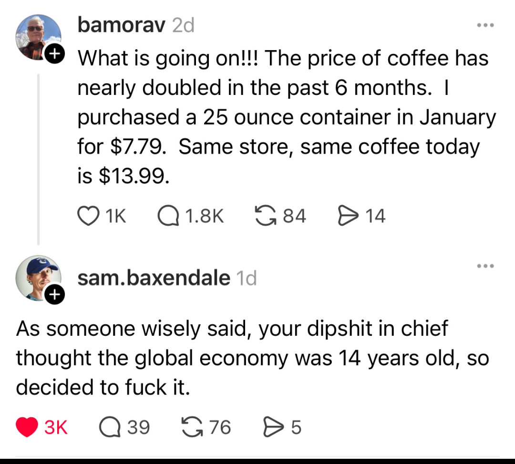This screenshot has width=515, height=464.
Task: Tap the 1d timestamp on sam.baxendale's reply
Action: point(246,278)
